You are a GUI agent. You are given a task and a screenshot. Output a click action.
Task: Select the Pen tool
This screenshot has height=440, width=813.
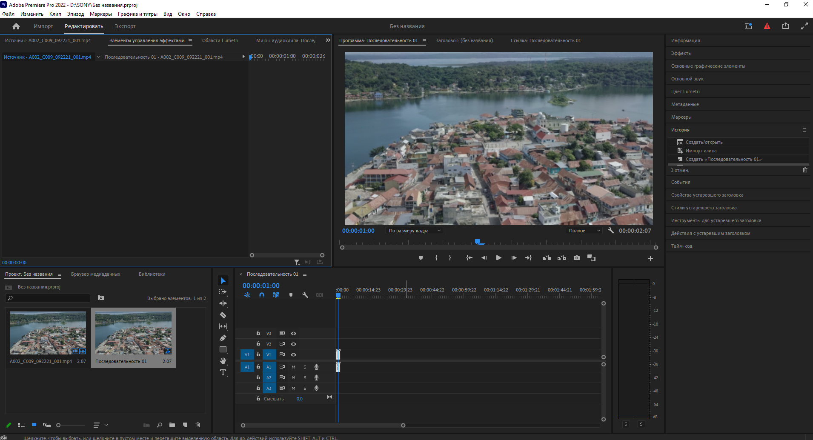pos(223,338)
